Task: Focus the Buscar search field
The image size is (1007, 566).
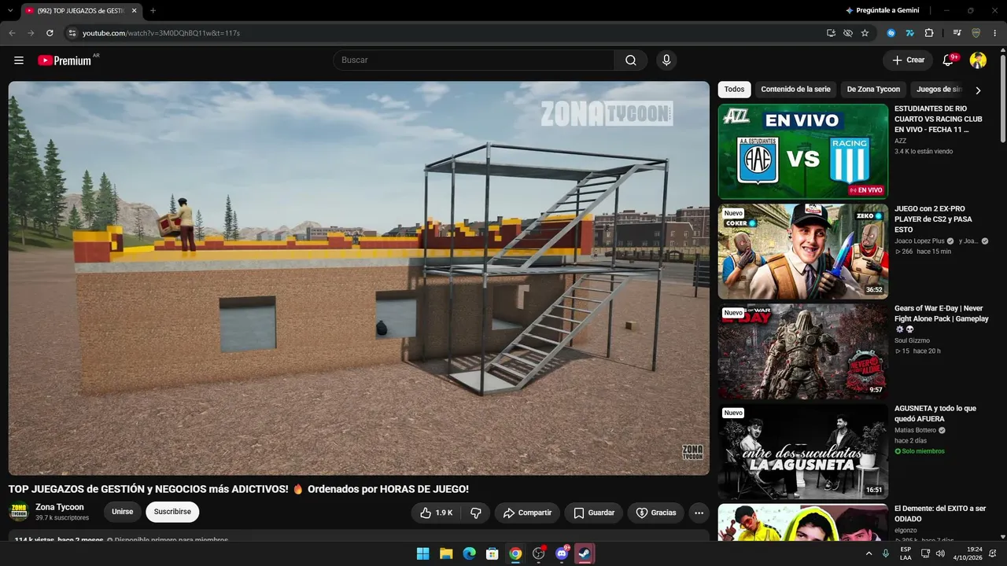Action: coord(474,61)
